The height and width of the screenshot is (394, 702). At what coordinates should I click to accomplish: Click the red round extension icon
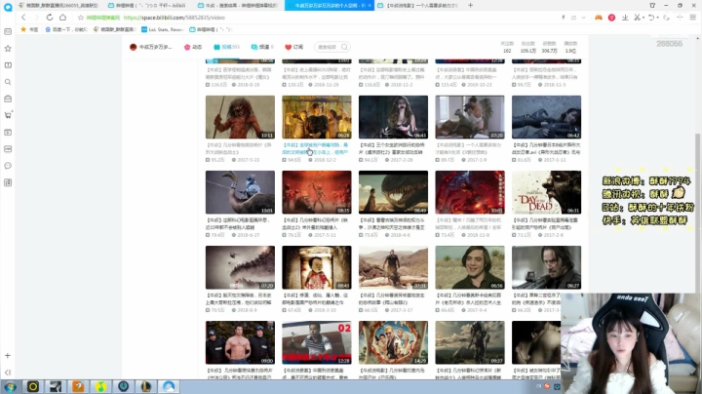pyautogui.click(x=611, y=18)
